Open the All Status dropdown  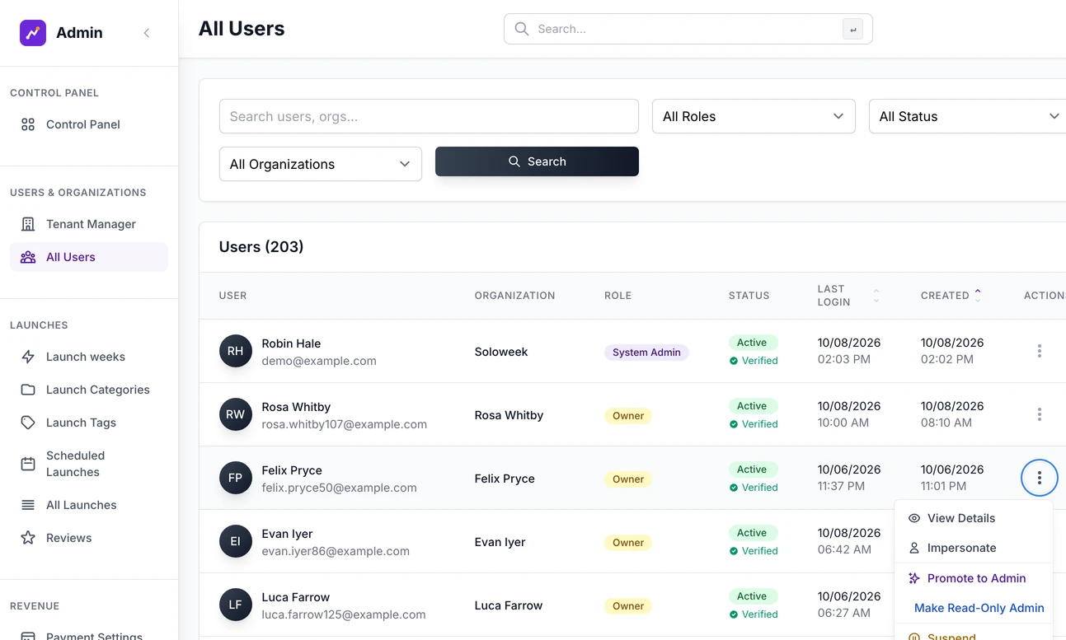(x=968, y=116)
